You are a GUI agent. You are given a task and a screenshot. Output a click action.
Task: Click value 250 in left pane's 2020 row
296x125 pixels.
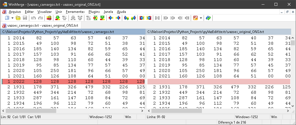(54, 71)
